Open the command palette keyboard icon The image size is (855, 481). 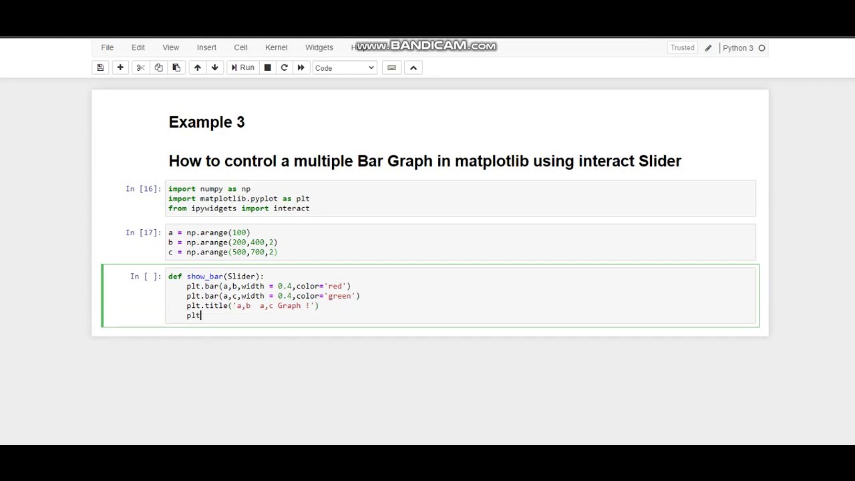[391, 67]
